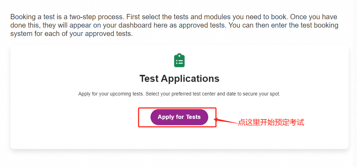Click the red Chinese annotation text
357x167 pixels.
pyautogui.click(x=271, y=123)
